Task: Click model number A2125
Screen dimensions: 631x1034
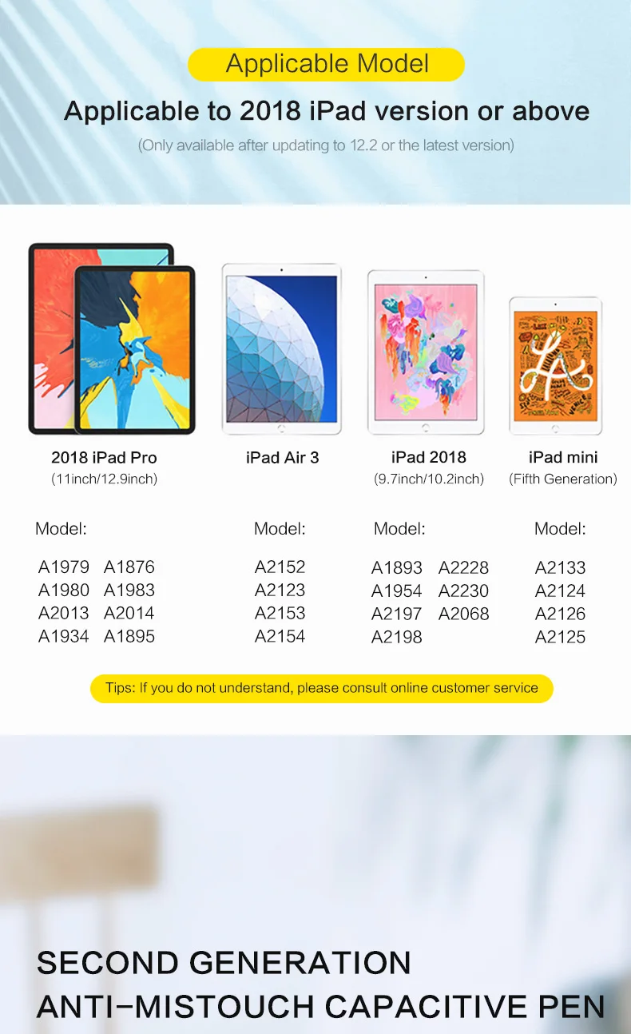Action: click(x=561, y=638)
